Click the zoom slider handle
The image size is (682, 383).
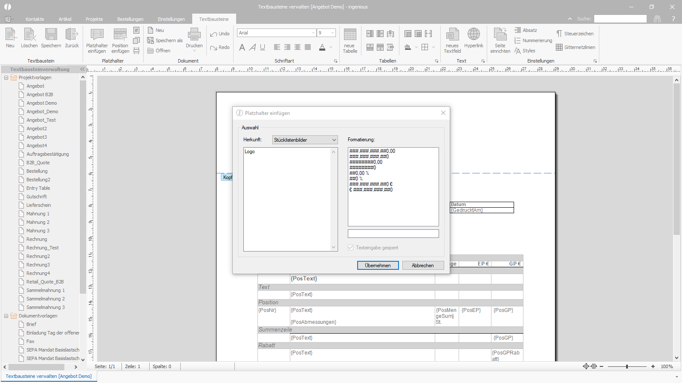coord(627,366)
